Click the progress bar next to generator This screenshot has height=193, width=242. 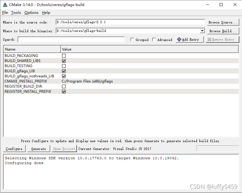[x=217, y=148]
